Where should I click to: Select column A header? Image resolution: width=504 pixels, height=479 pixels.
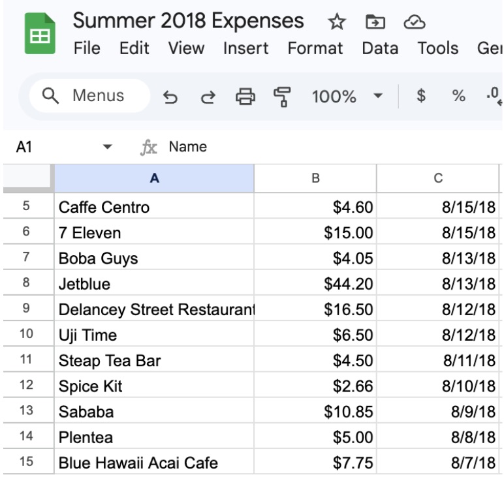154,178
